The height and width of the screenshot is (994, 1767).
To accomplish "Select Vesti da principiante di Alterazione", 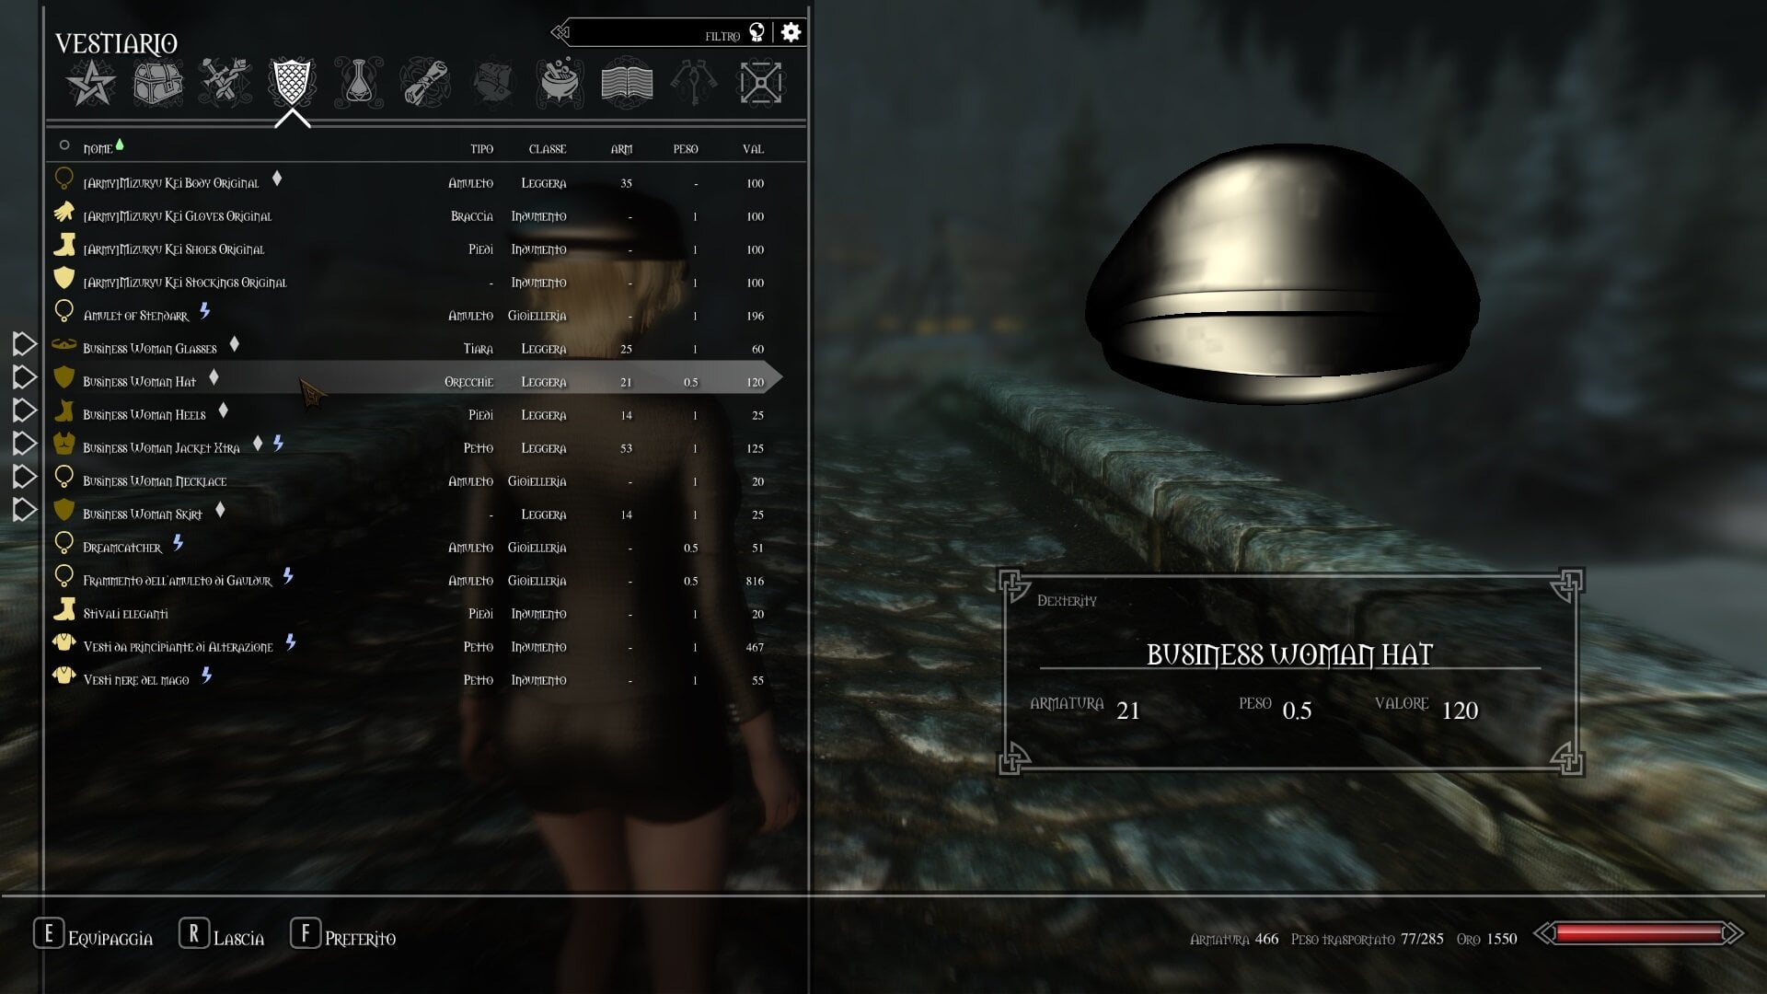I will (x=414, y=646).
